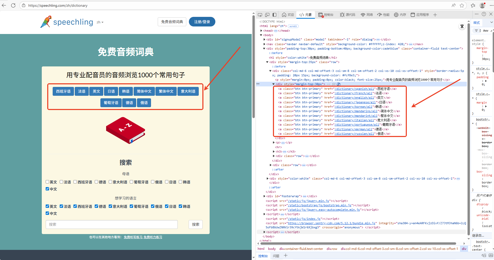
Task: Click the Read Aloud icon in address bar
Action: coord(454,5)
